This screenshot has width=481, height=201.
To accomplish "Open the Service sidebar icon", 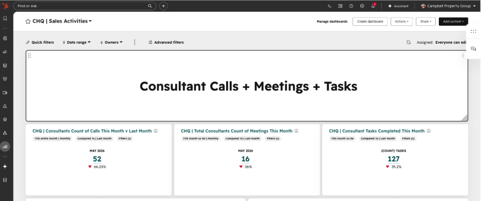I will coord(5,106).
